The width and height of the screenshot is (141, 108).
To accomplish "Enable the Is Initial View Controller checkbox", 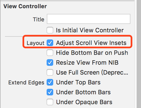I will coord(50,30).
